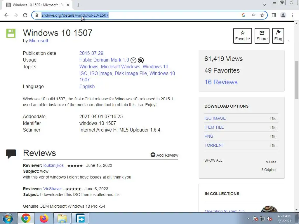299x224 pixels.
Task: Launch Firefox from the taskbar
Action: (x=44, y=218)
